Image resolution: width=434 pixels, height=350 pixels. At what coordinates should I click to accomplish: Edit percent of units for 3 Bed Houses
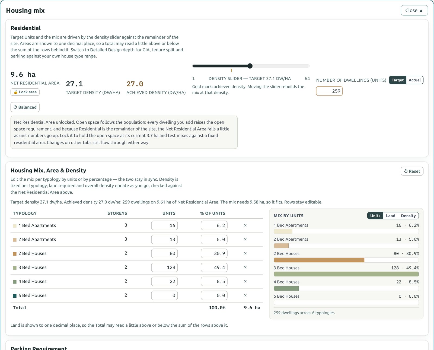(x=214, y=268)
